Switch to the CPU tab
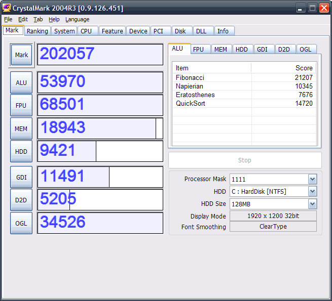 pyautogui.click(x=88, y=31)
